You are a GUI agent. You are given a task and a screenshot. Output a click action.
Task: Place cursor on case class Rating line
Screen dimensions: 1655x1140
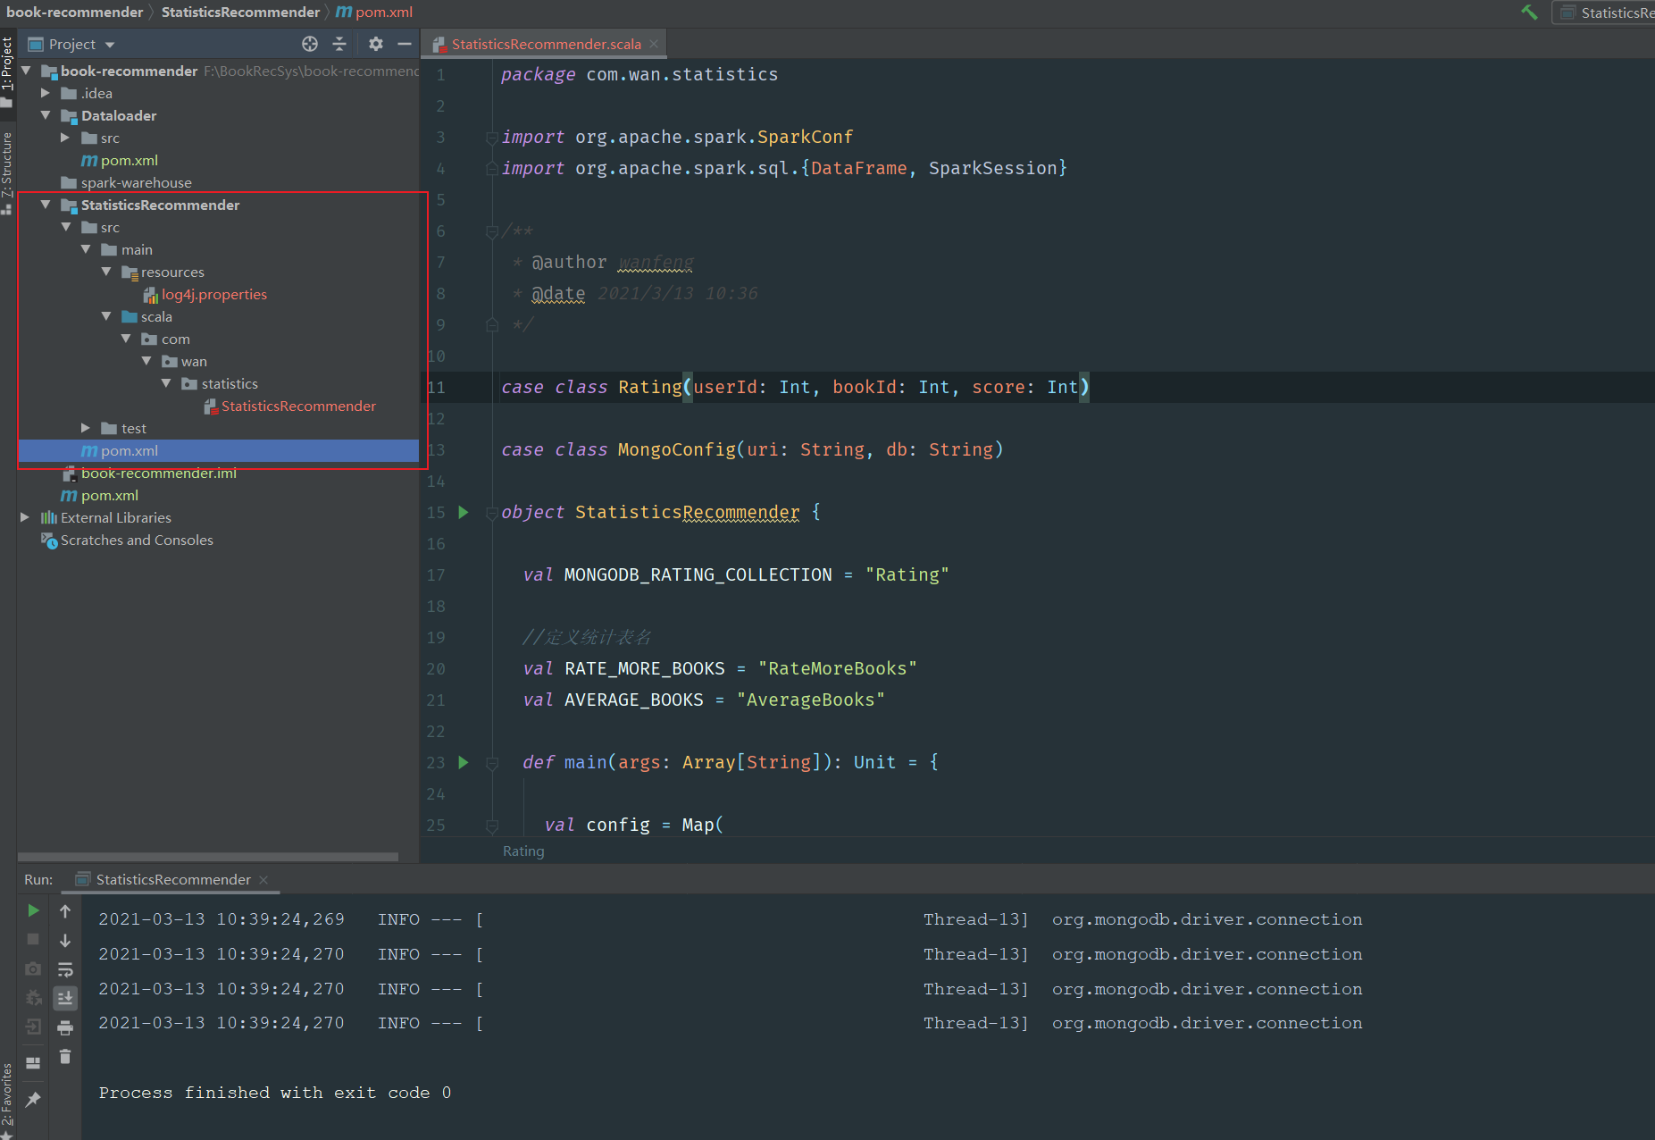pyautogui.click(x=795, y=387)
